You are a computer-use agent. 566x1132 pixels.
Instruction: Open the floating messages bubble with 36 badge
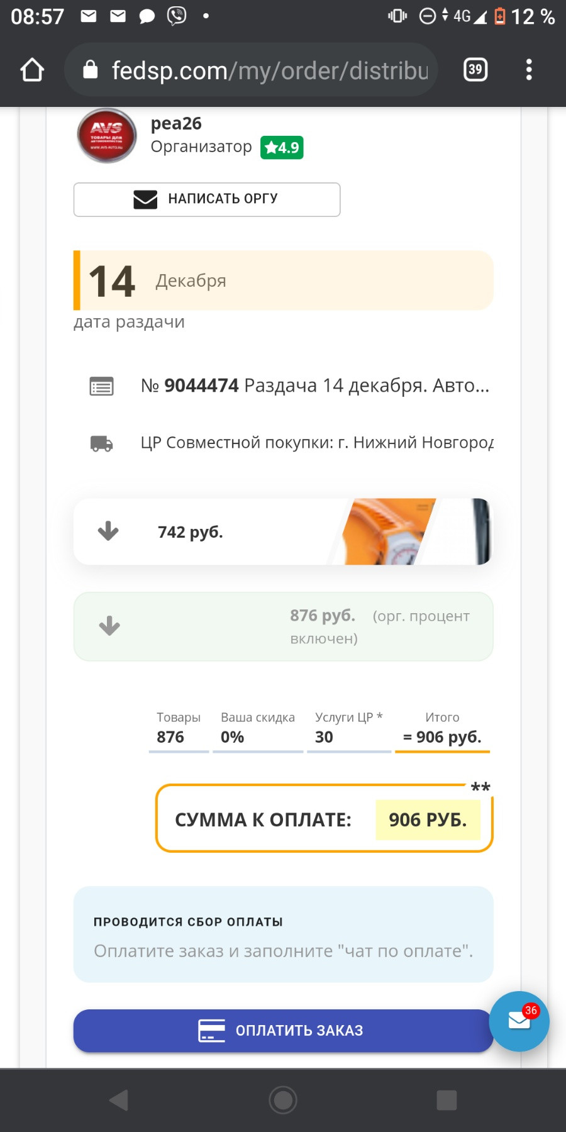click(x=519, y=1021)
